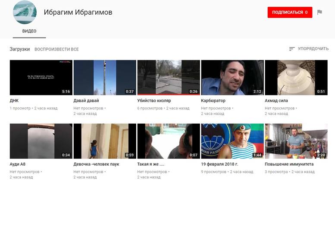335x236 pixels.
Task: Click the Давай давай video title
Action: tap(86, 100)
